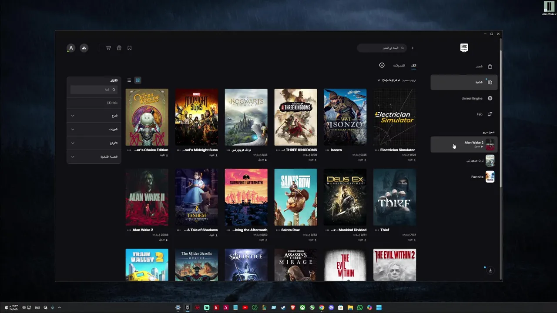Viewport: 557px width, 313px height.
Task: Expand the second filter section chevron
Action: (x=73, y=129)
